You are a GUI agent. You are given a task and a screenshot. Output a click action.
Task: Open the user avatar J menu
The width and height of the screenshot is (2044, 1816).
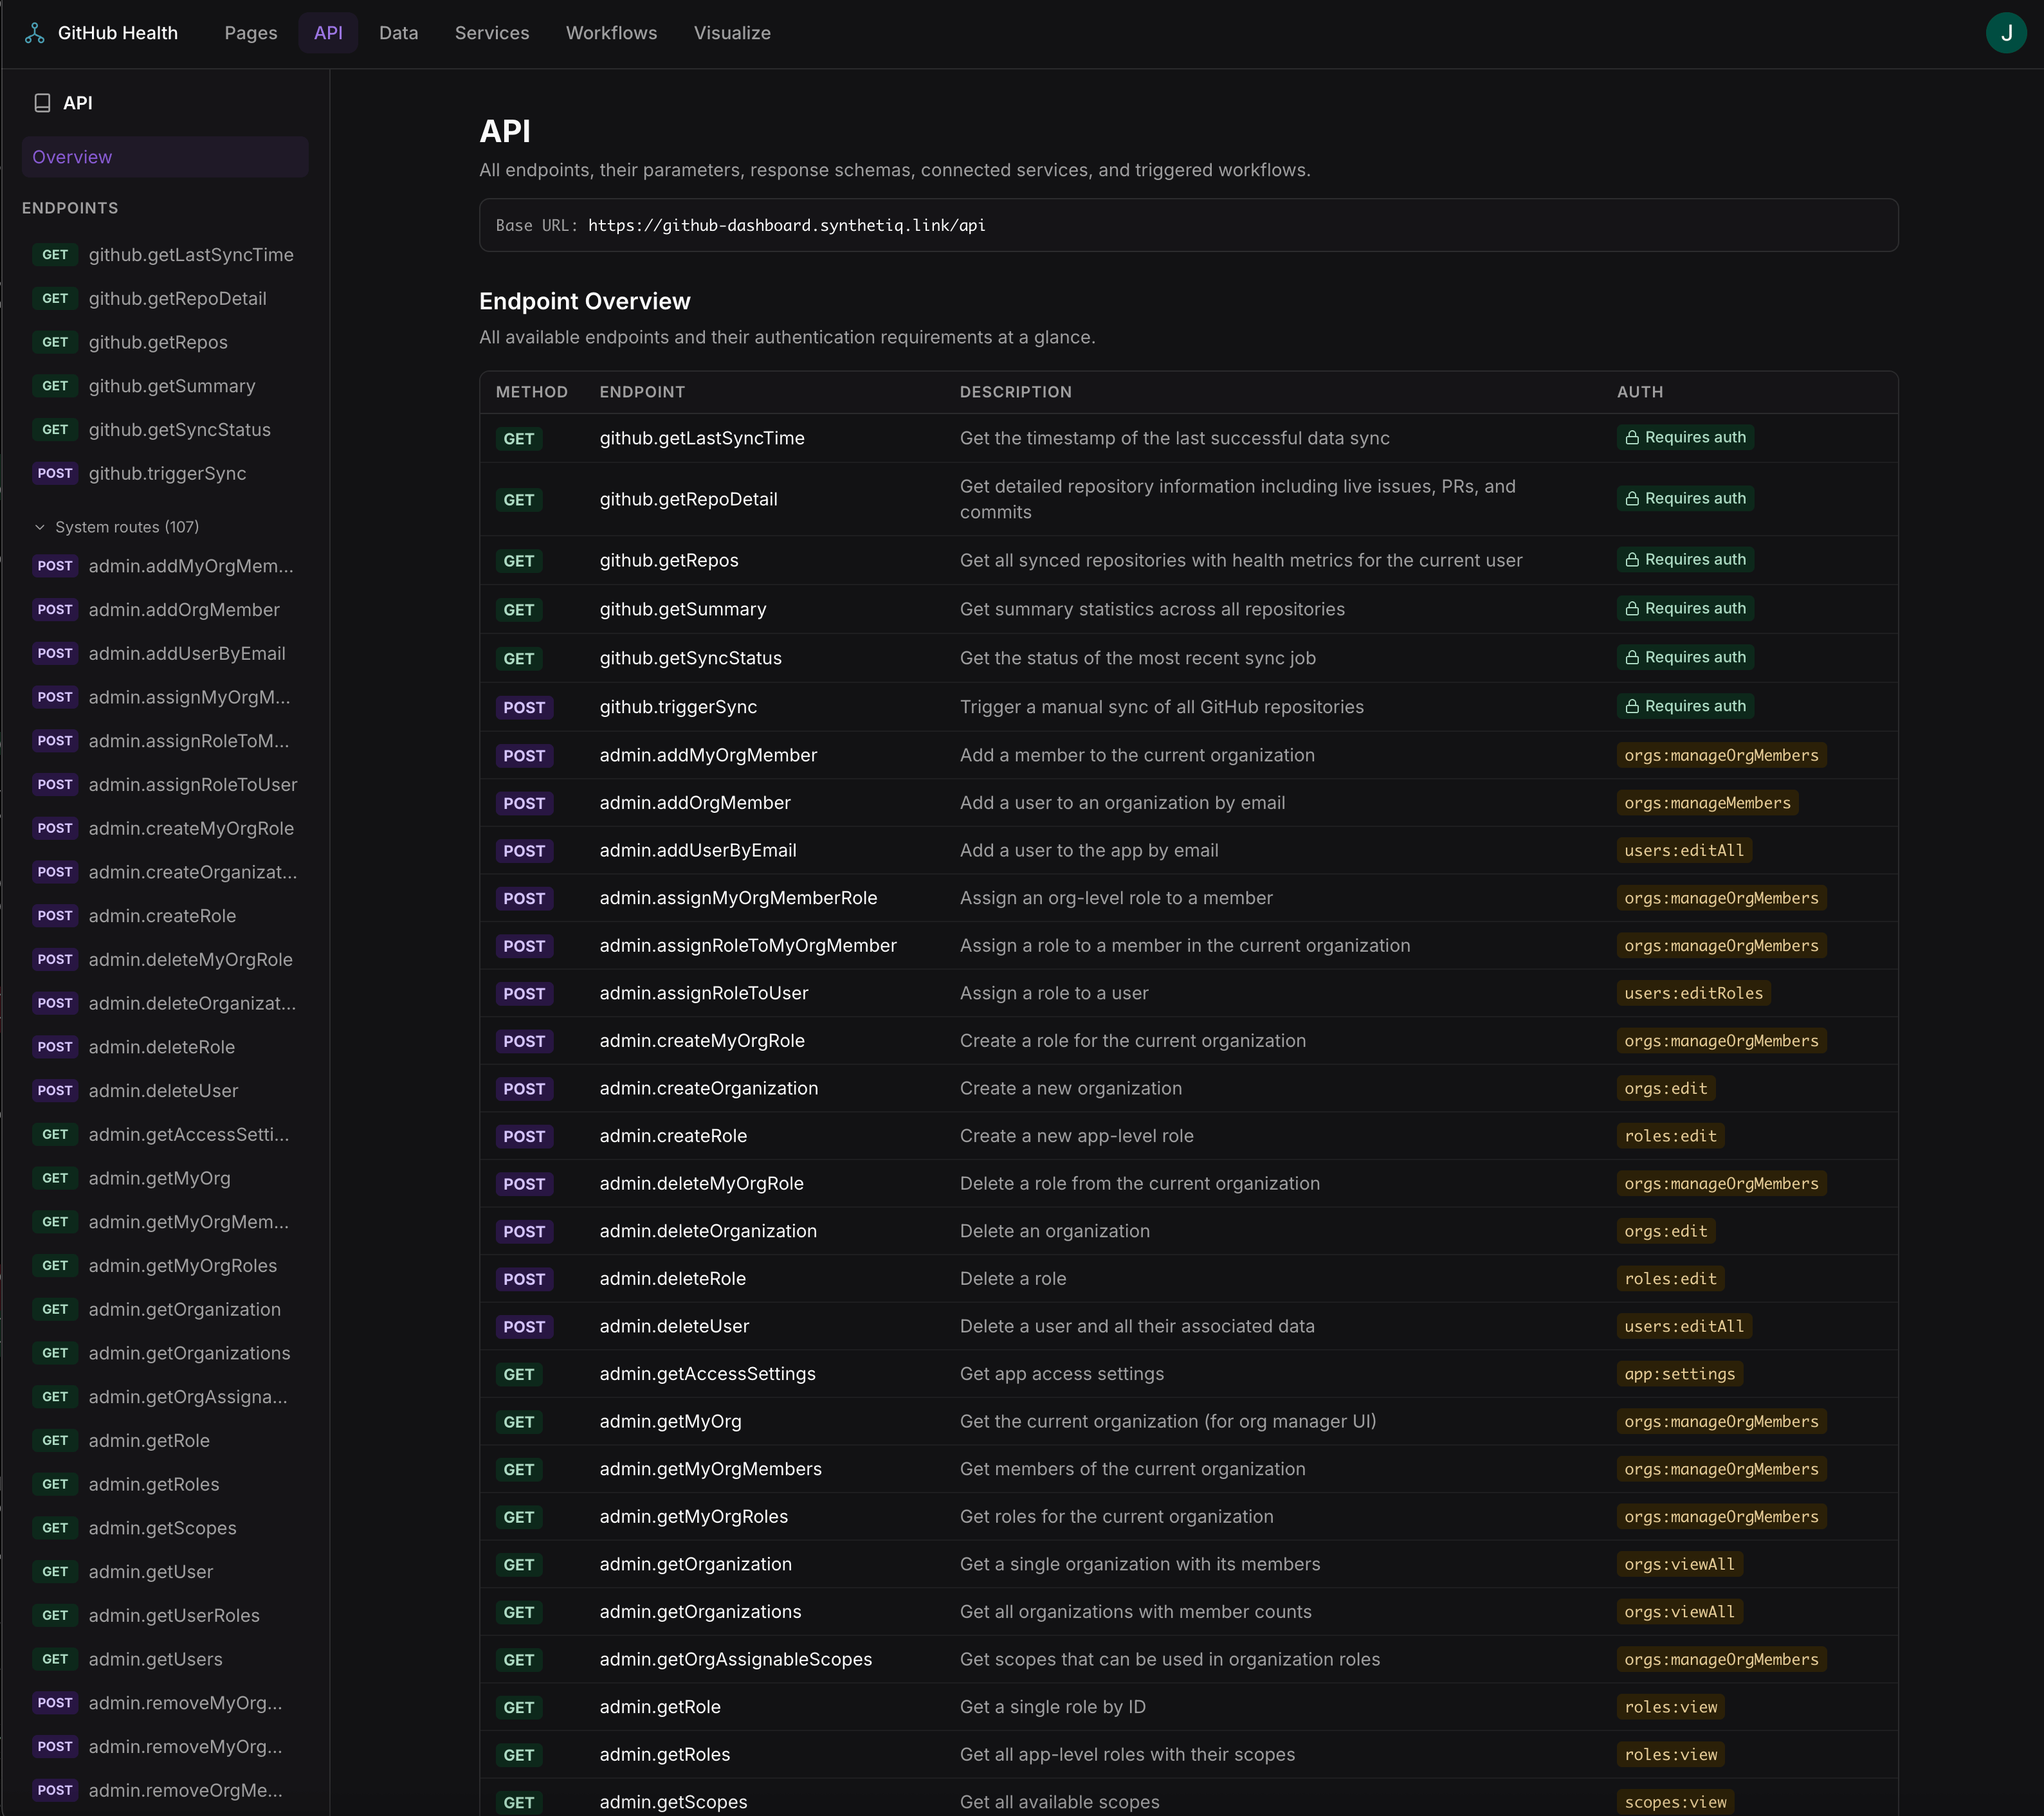tap(2005, 33)
